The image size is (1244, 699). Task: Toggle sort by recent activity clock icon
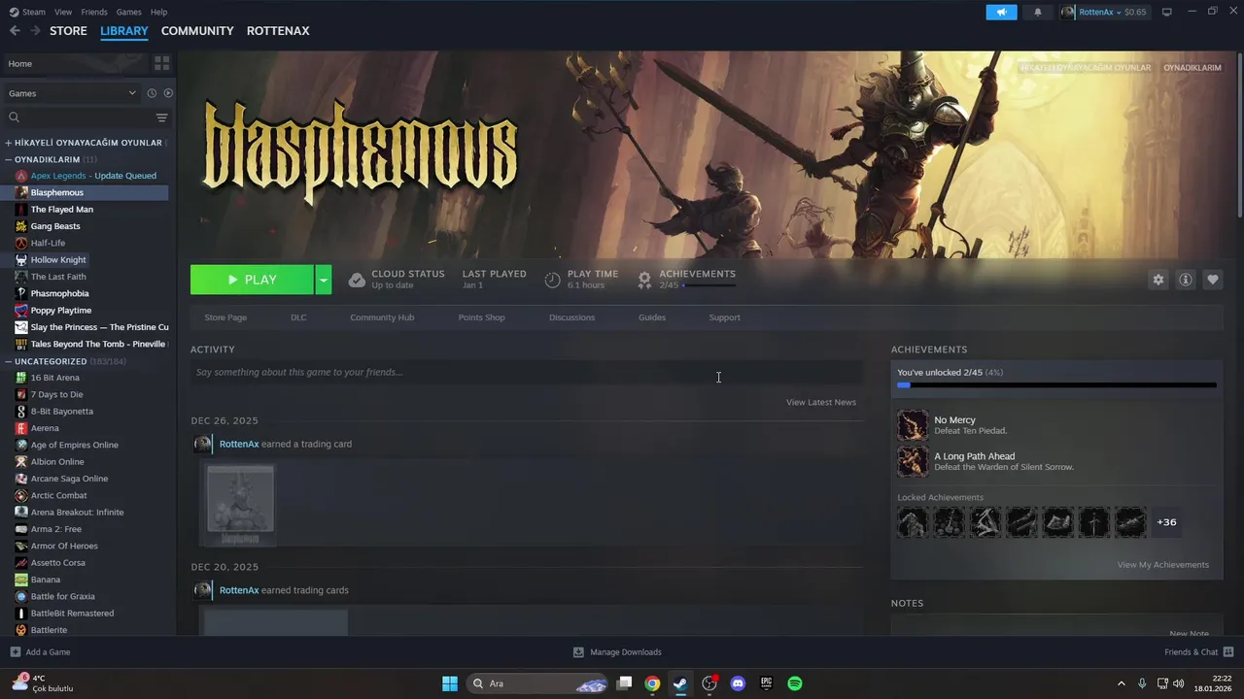tap(152, 93)
